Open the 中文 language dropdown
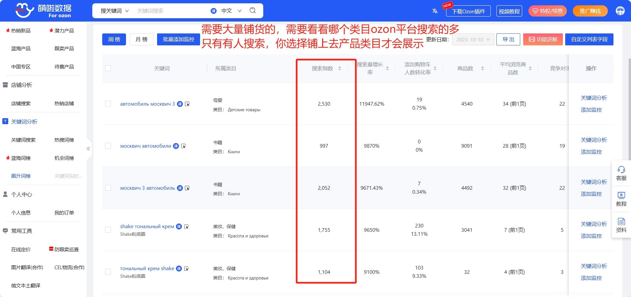The width and height of the screenshot is (631, 297). 231,11
